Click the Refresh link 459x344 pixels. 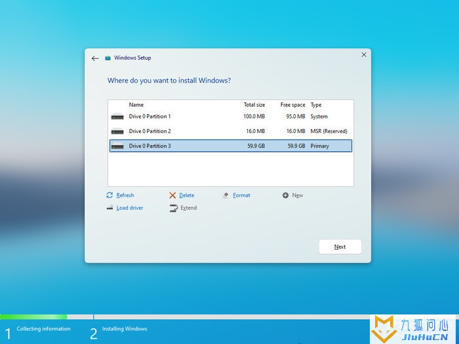pyautogui.click(x=125, y=195)
